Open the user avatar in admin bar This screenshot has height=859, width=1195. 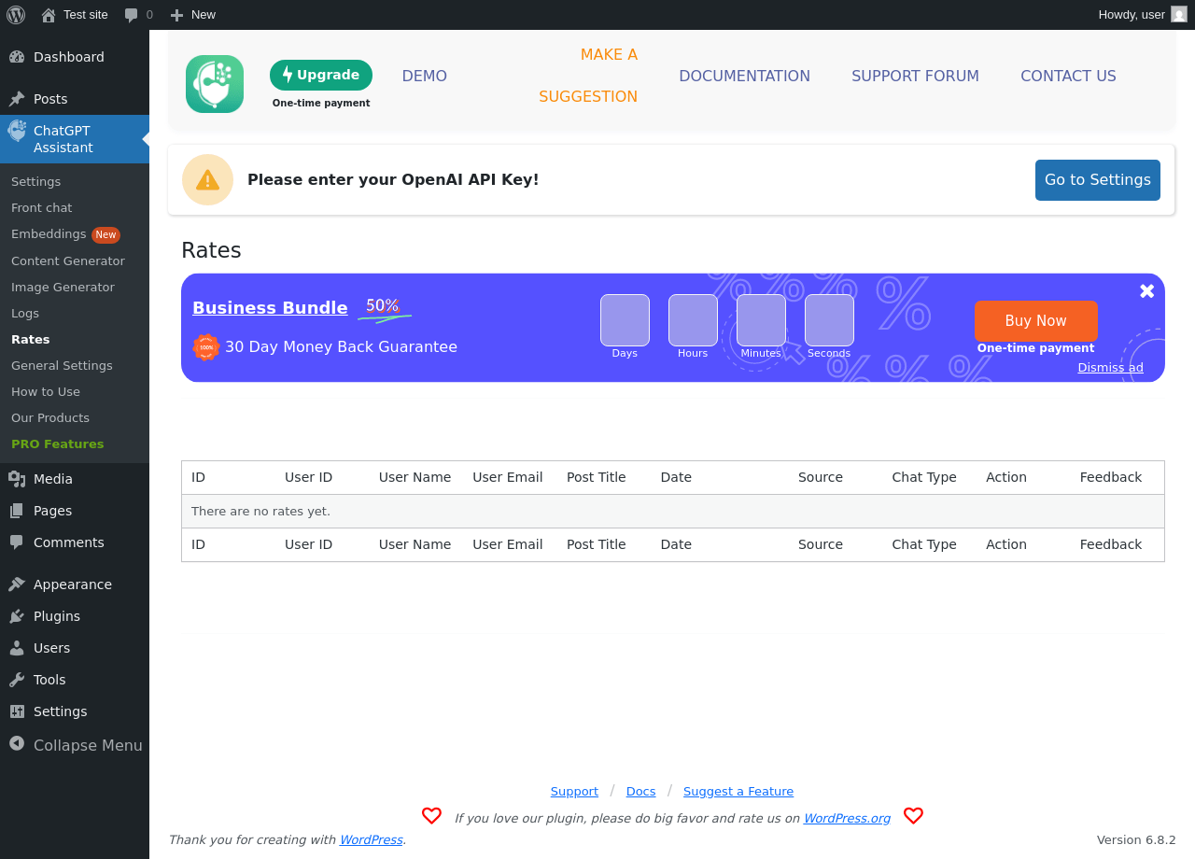point(1179,14)
